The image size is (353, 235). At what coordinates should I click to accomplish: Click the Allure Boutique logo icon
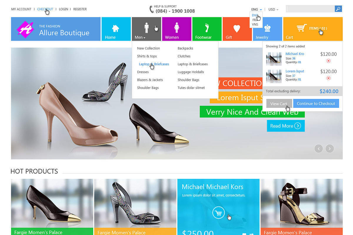point(25,29)
